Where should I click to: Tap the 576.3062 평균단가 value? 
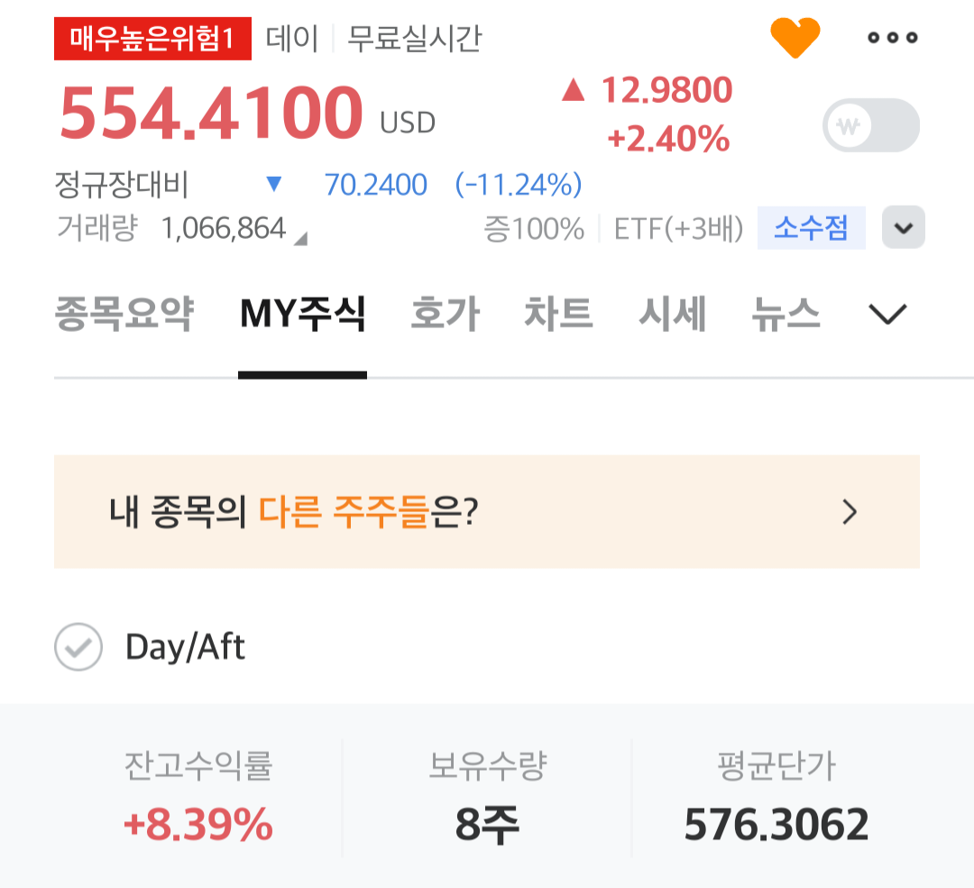click(x=776, y=825)
